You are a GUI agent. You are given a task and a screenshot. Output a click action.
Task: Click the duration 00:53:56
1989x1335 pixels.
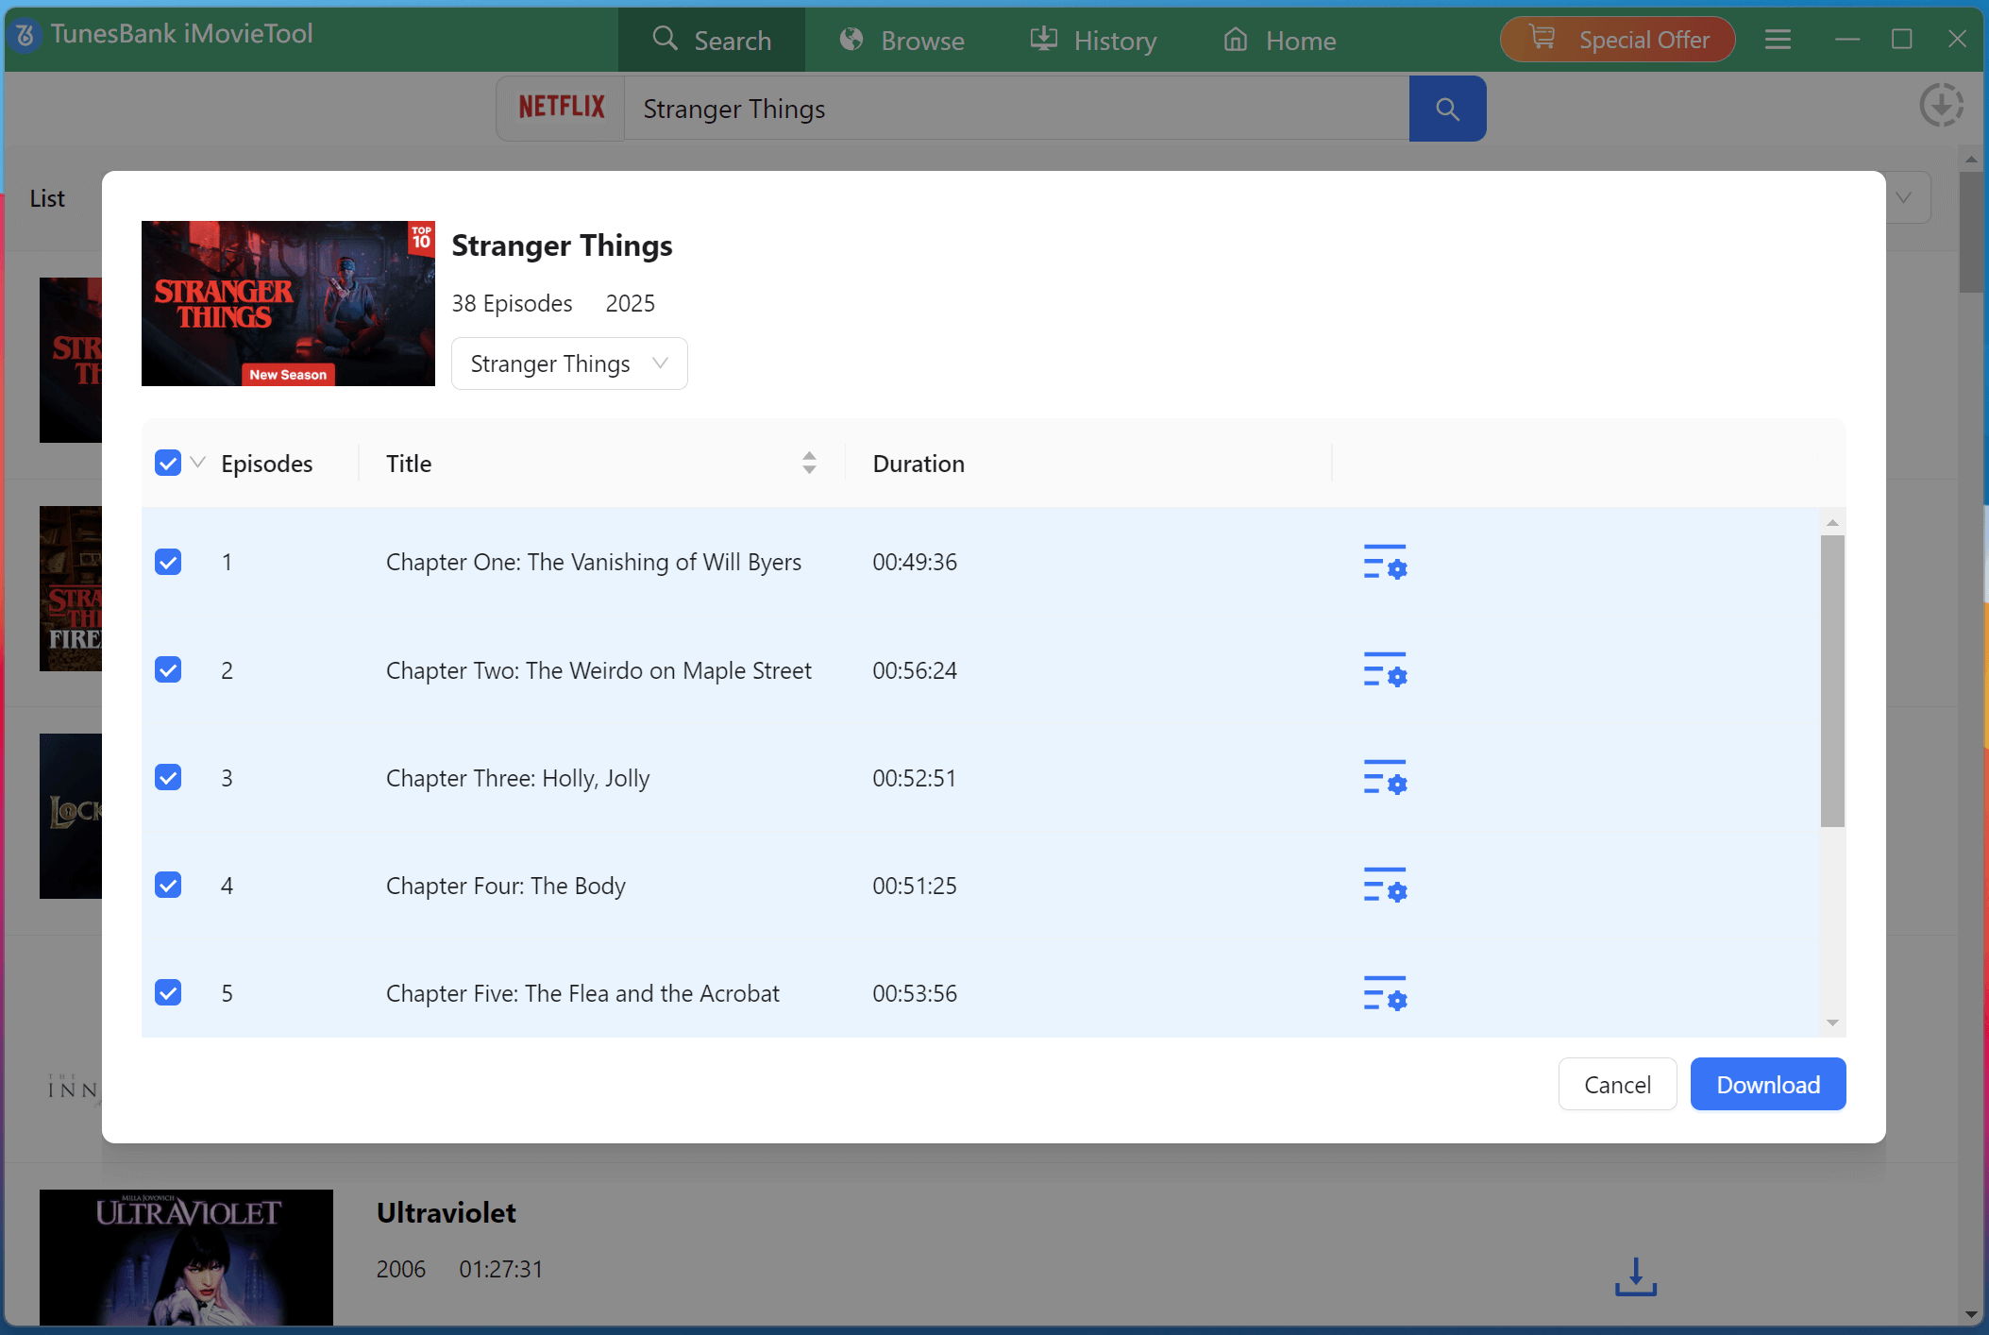pos(915,992)
